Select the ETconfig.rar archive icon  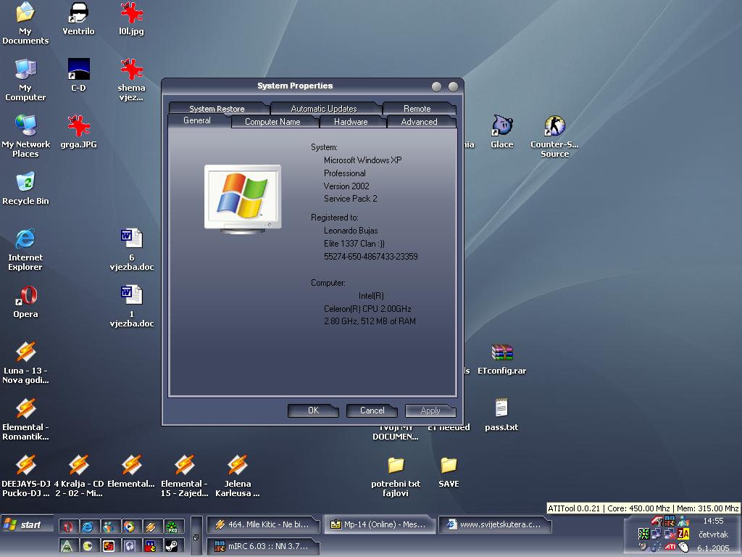tap(501, 353)
